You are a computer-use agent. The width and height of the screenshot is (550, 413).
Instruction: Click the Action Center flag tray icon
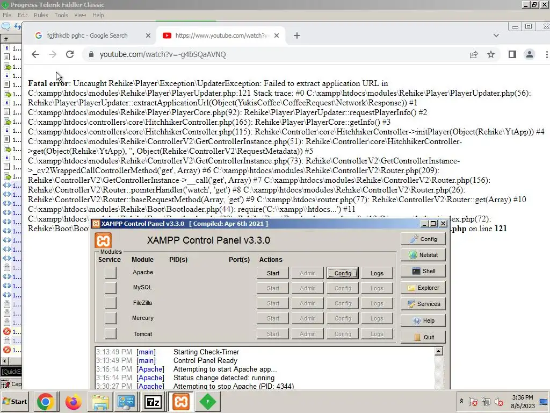473,401
